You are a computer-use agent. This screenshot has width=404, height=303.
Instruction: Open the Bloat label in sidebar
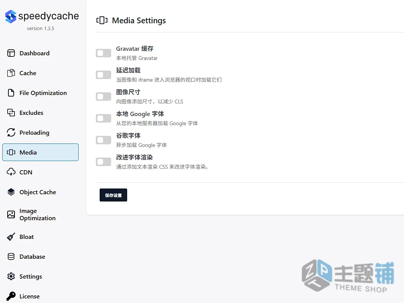coord(26,237)
